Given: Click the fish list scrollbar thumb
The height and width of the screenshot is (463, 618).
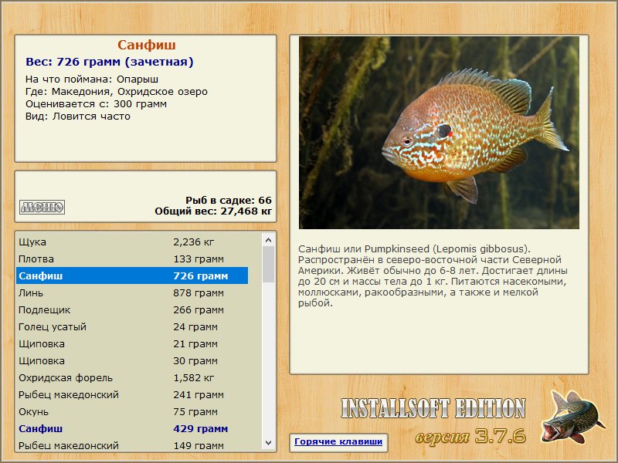Looking at the screenshot, I should pos(268,264).
